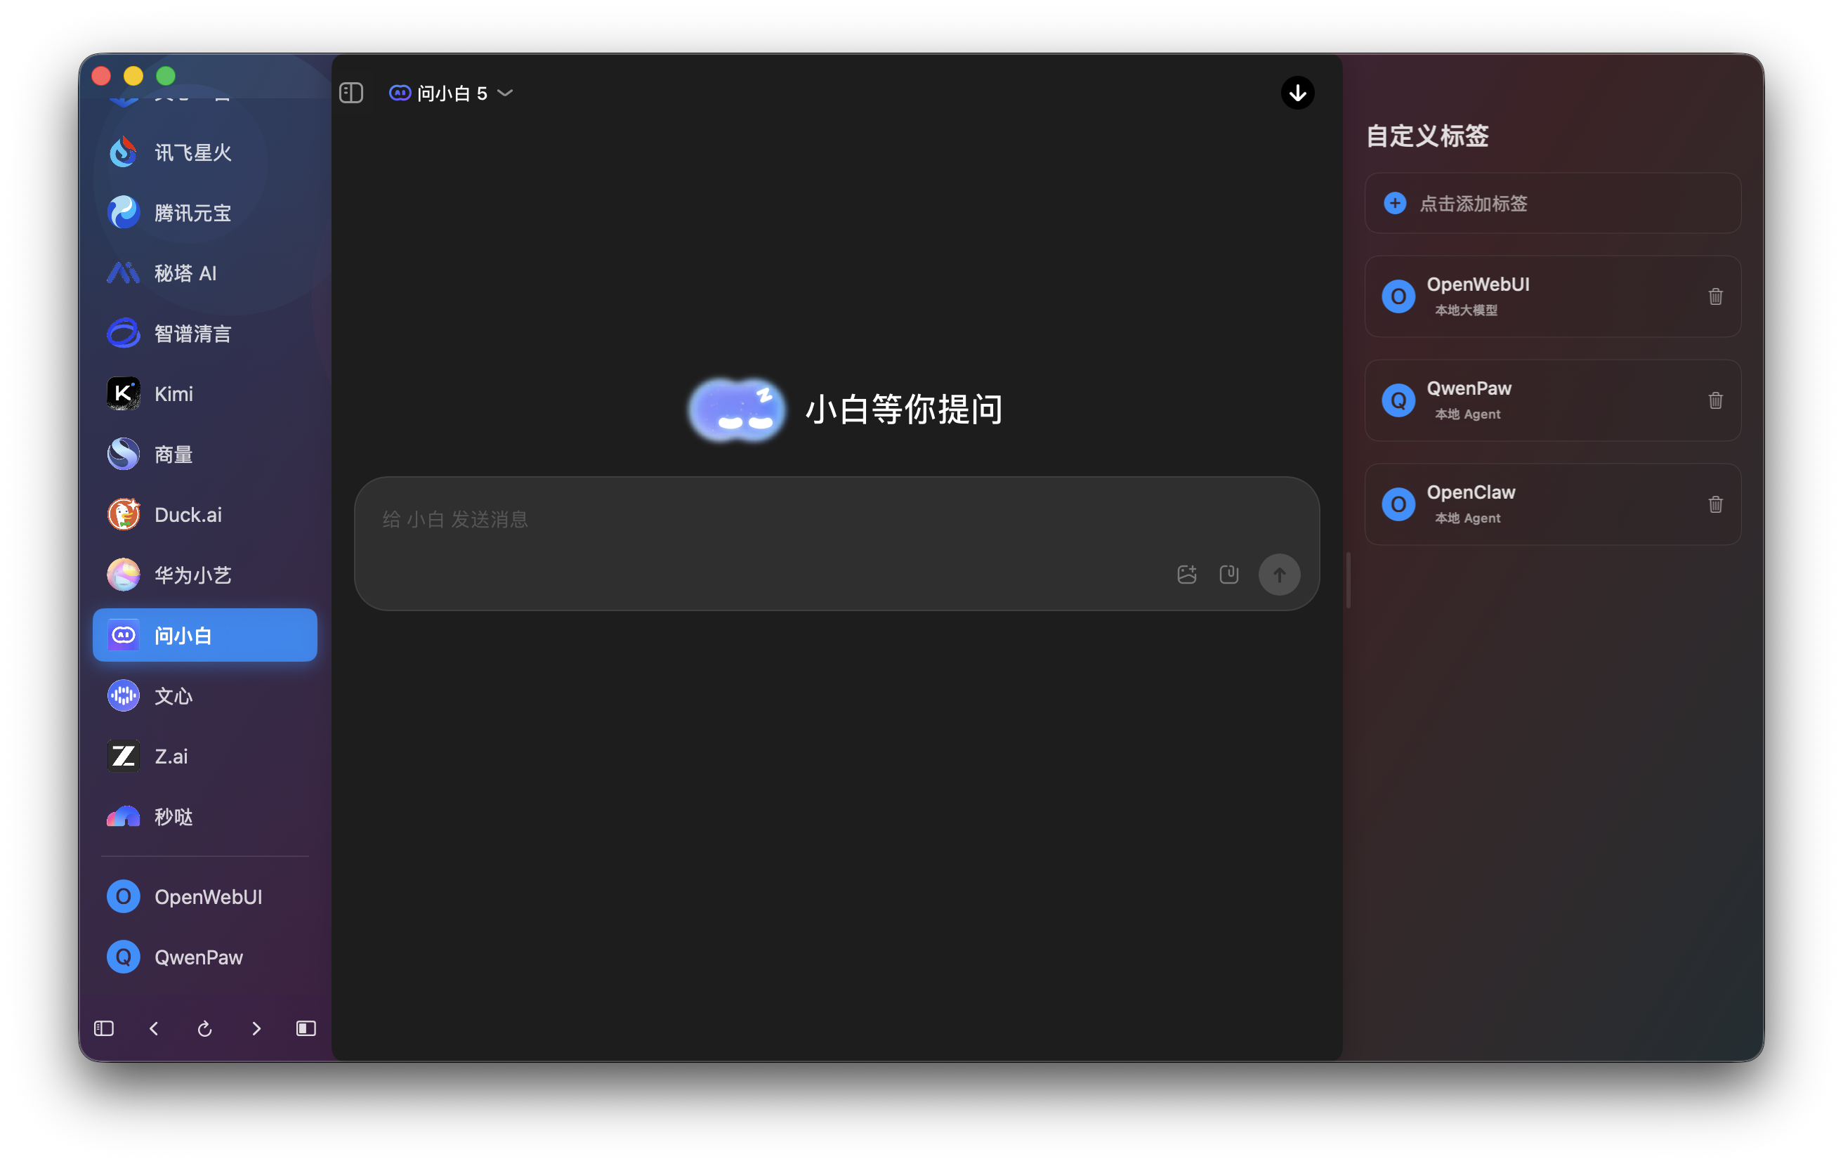Reload the page with refresh icon
The width and height of the screenshot is (1843, 1166).
tap(204, 1029)
